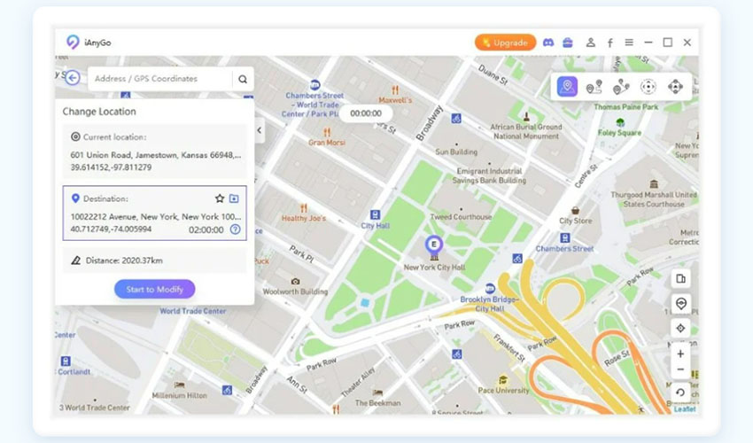Click the Gran Morsi restaurant icon
The width and height of the screenshot is (753, 443).
pyautogui.click(x=327, y=132)
